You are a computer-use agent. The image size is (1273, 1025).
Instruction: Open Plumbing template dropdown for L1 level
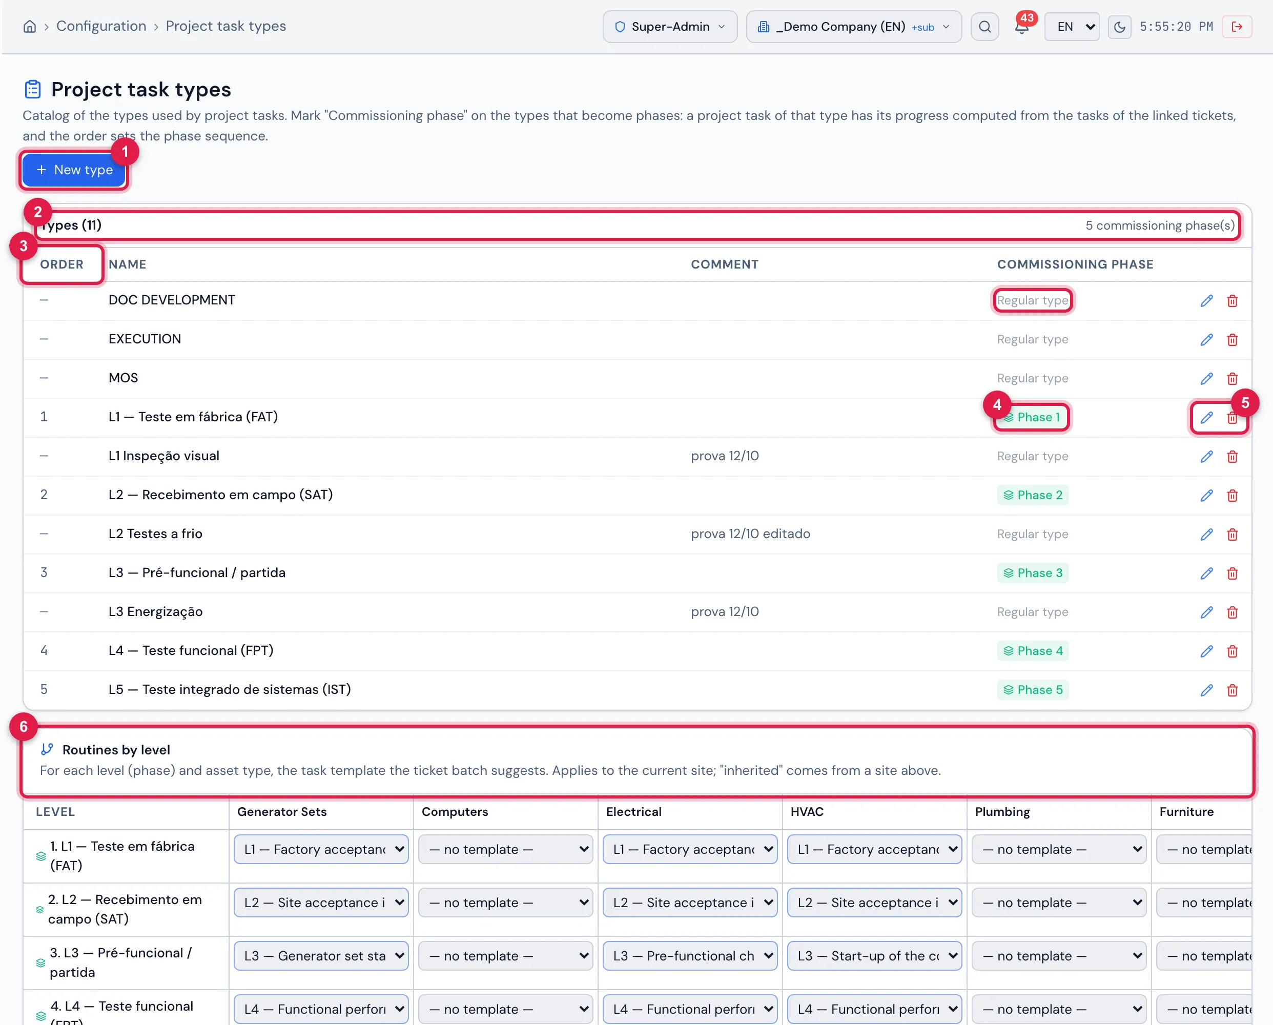pos(1059,849)
